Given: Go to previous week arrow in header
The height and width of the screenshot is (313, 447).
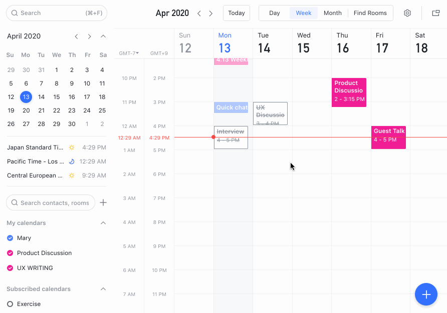Looking at the screenshot, I should click(x=199, y=13).
